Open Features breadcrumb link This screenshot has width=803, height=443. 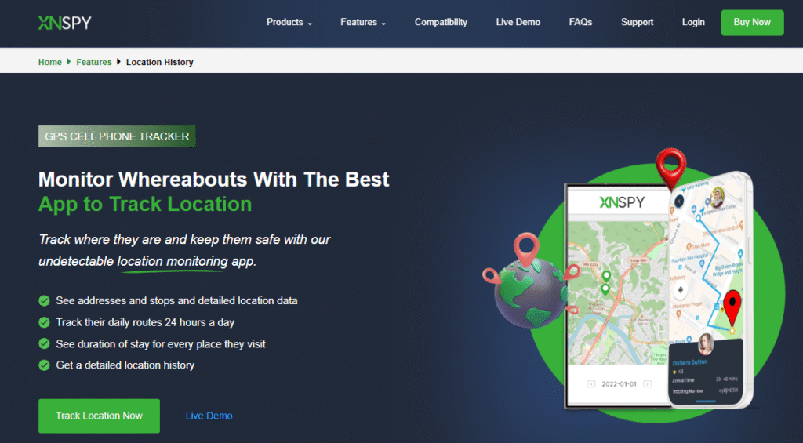(94, 62)
